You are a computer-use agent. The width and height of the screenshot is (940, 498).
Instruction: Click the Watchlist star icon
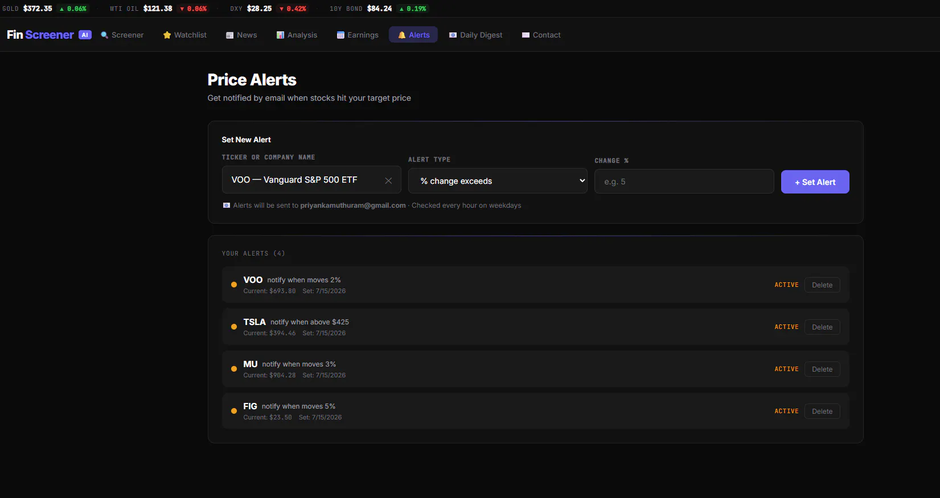[x=167, y=35]
